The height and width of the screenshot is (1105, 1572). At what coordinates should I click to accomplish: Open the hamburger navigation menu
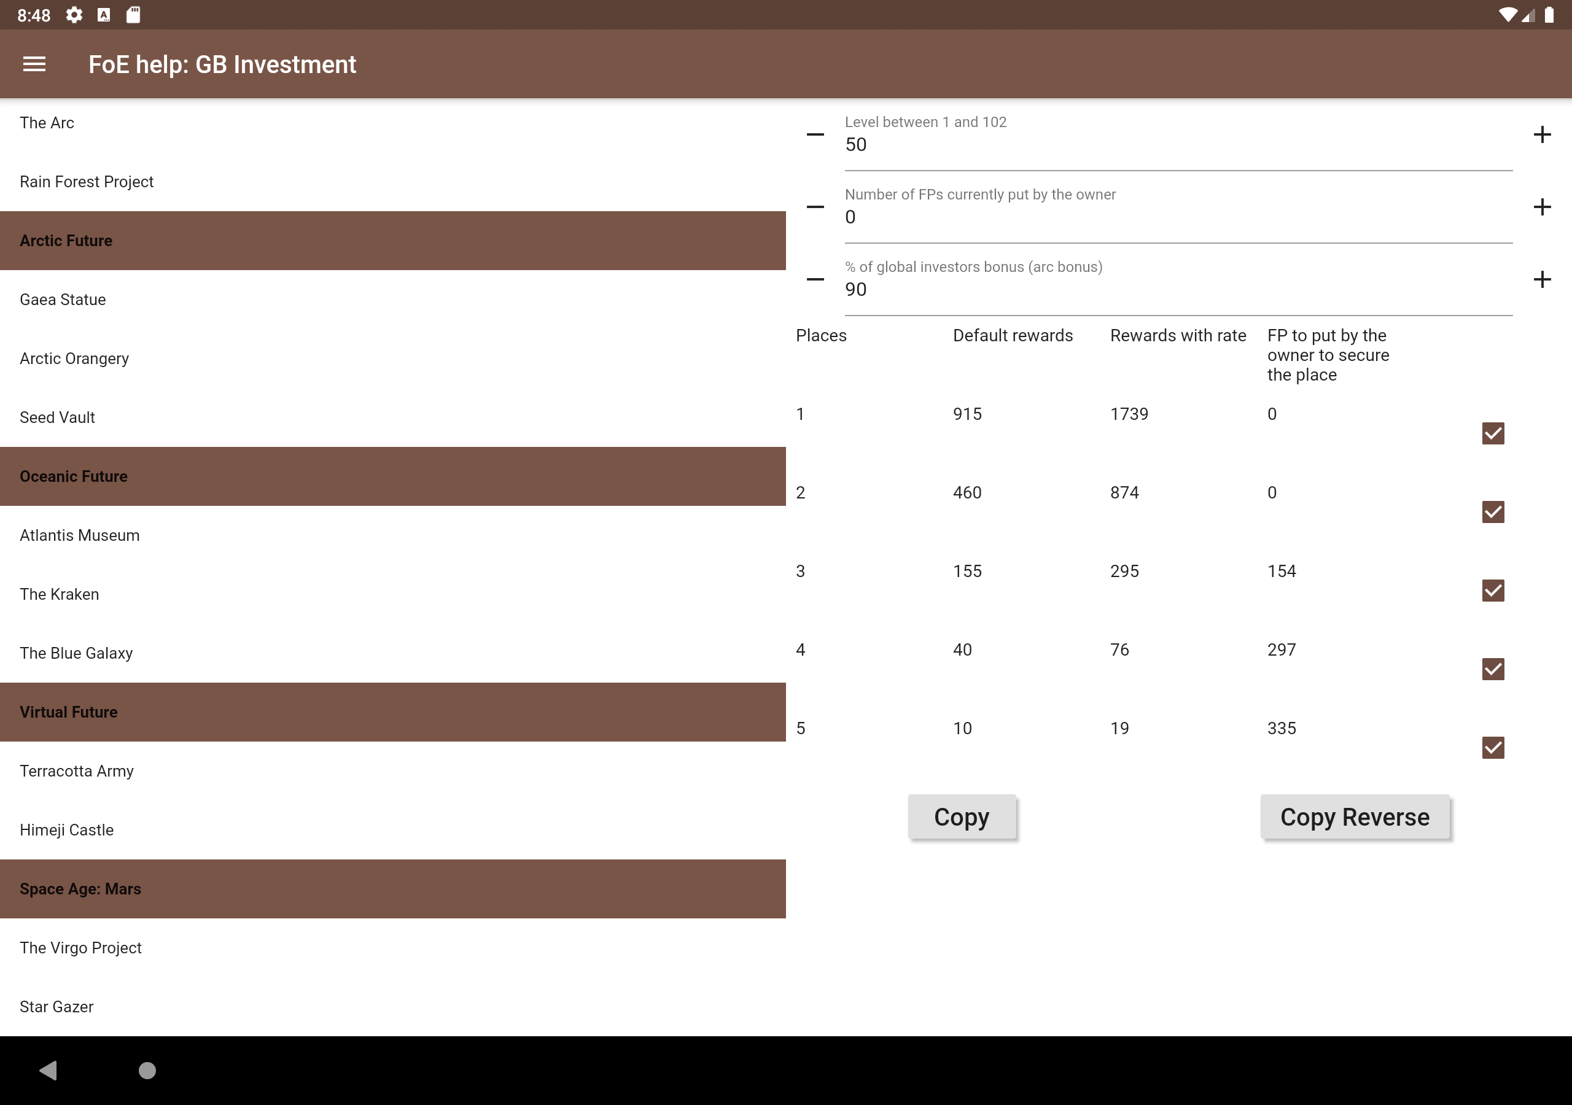pyautogui.click(x=34, y=64)
